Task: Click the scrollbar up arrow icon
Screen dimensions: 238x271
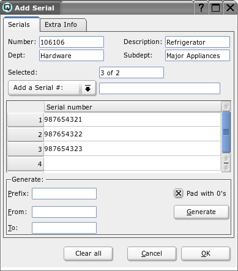Action: click(x=226, y=106)
